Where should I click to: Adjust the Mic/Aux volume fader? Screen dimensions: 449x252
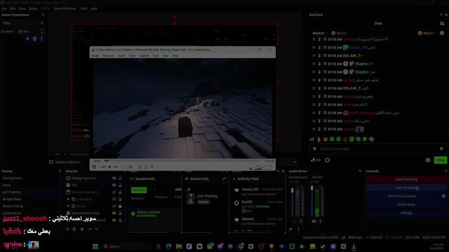click(x=312, y=188)
